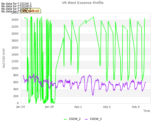Click the Time axis label
166x124 pixels.
(147, 111)
